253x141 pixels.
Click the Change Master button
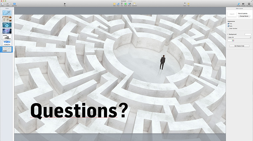(244, 16)
